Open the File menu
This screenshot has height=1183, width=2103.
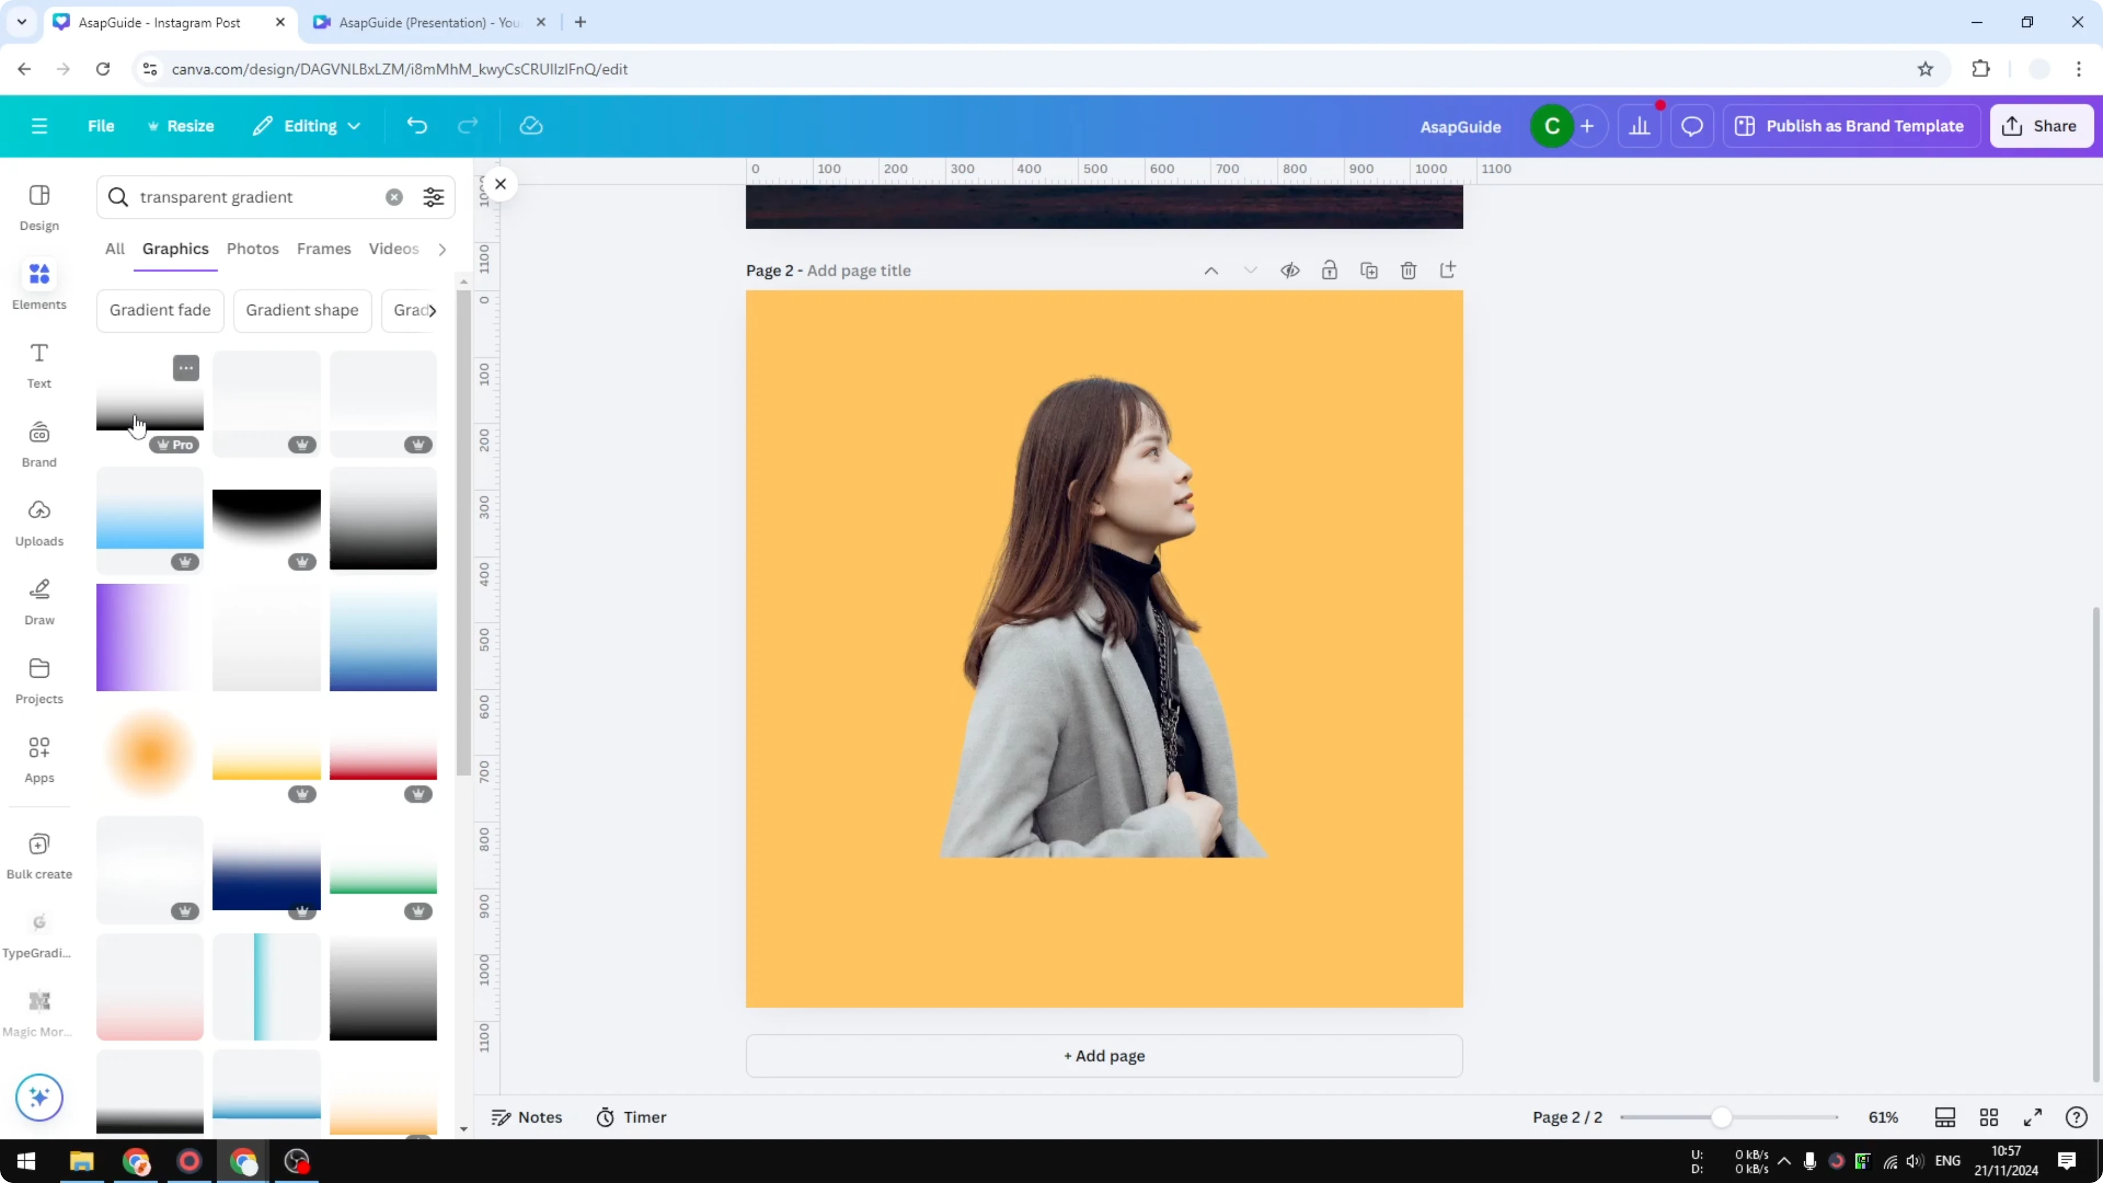[x=101, y=126]
